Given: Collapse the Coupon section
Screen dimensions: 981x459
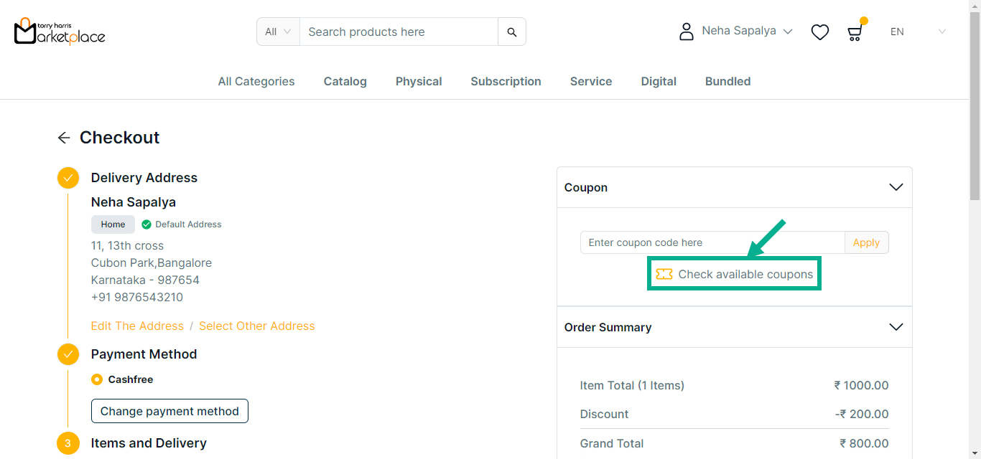Looking at the screenshot, I should [896, 187].
